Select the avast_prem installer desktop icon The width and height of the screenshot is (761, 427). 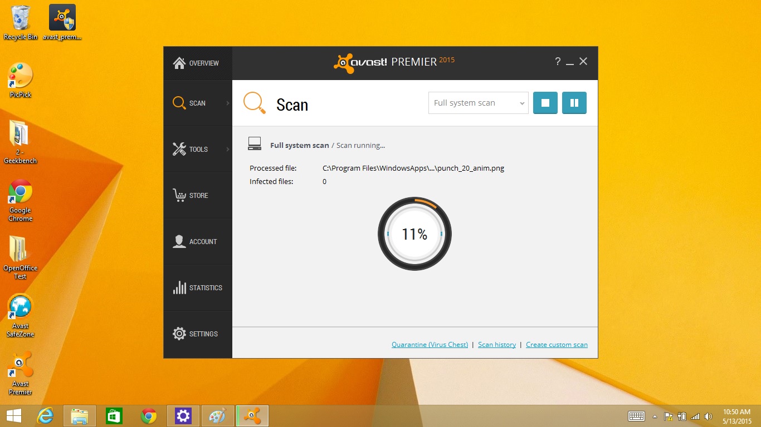[x=62, y=23]
